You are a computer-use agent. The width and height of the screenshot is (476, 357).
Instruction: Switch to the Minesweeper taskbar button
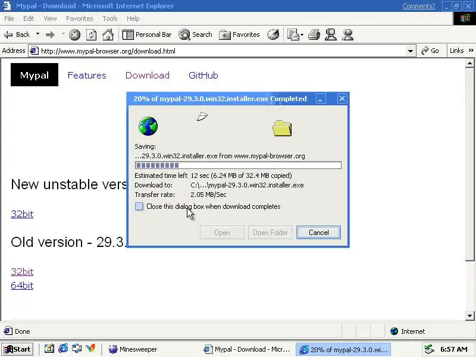click(133, 349)
